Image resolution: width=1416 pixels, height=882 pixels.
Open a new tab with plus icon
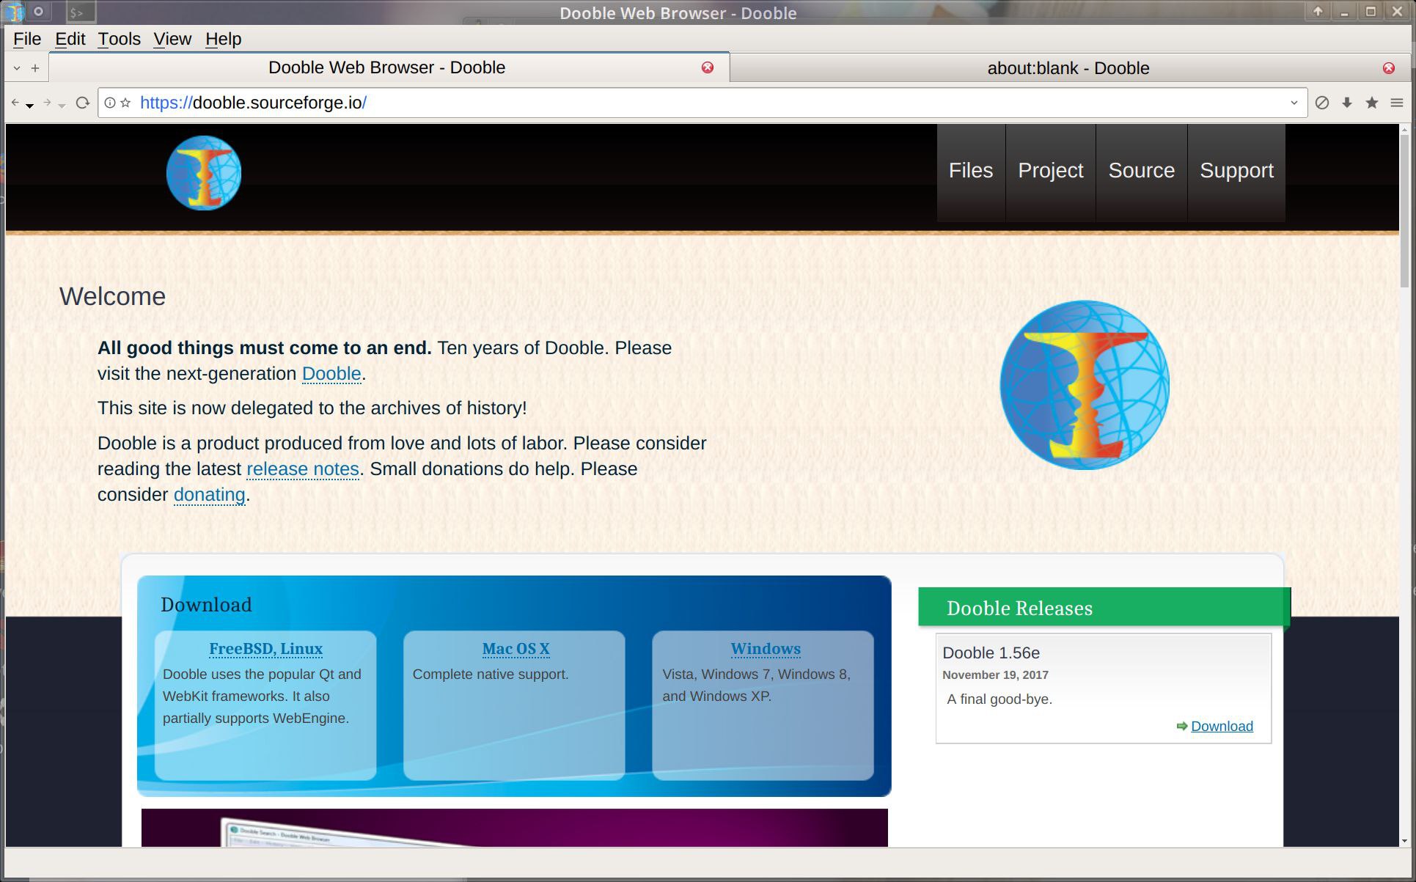point(35,68)
